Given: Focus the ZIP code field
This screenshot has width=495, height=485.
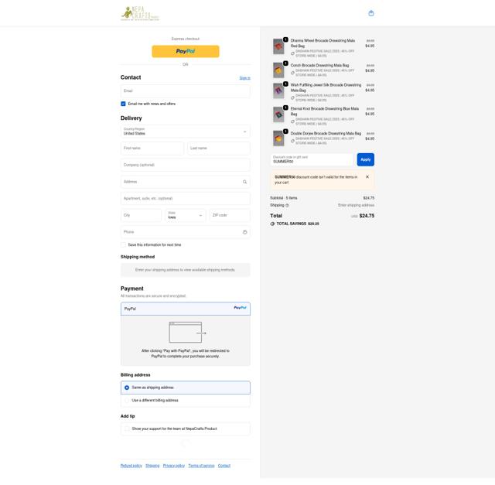Looking at the screenshot, I should tap(230, 215).
